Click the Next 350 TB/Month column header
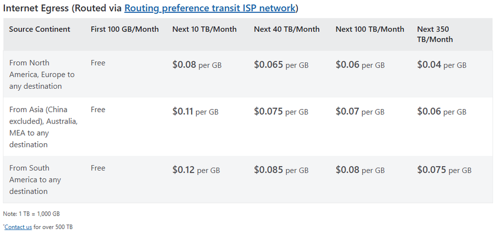 (435, 34)
